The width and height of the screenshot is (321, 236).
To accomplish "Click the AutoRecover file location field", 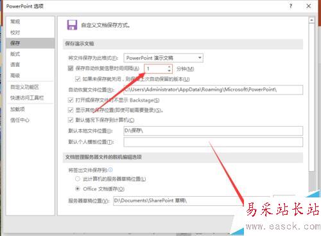I will (x=213, y=89).
